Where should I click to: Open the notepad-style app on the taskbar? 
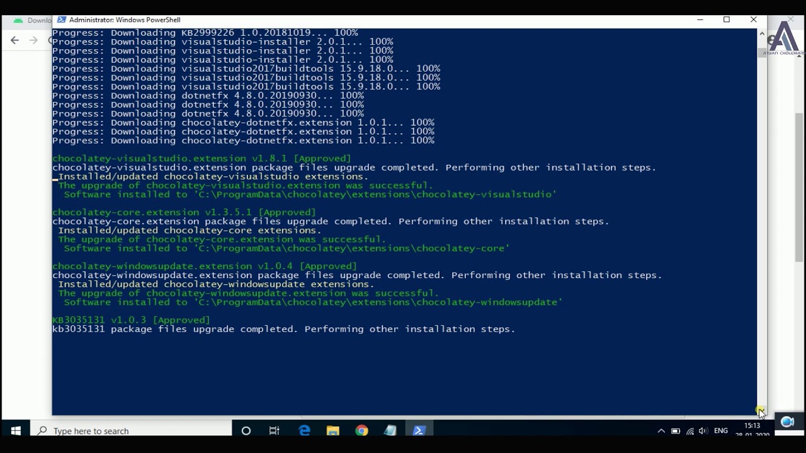pyautogui.click(x=390, y=431)
